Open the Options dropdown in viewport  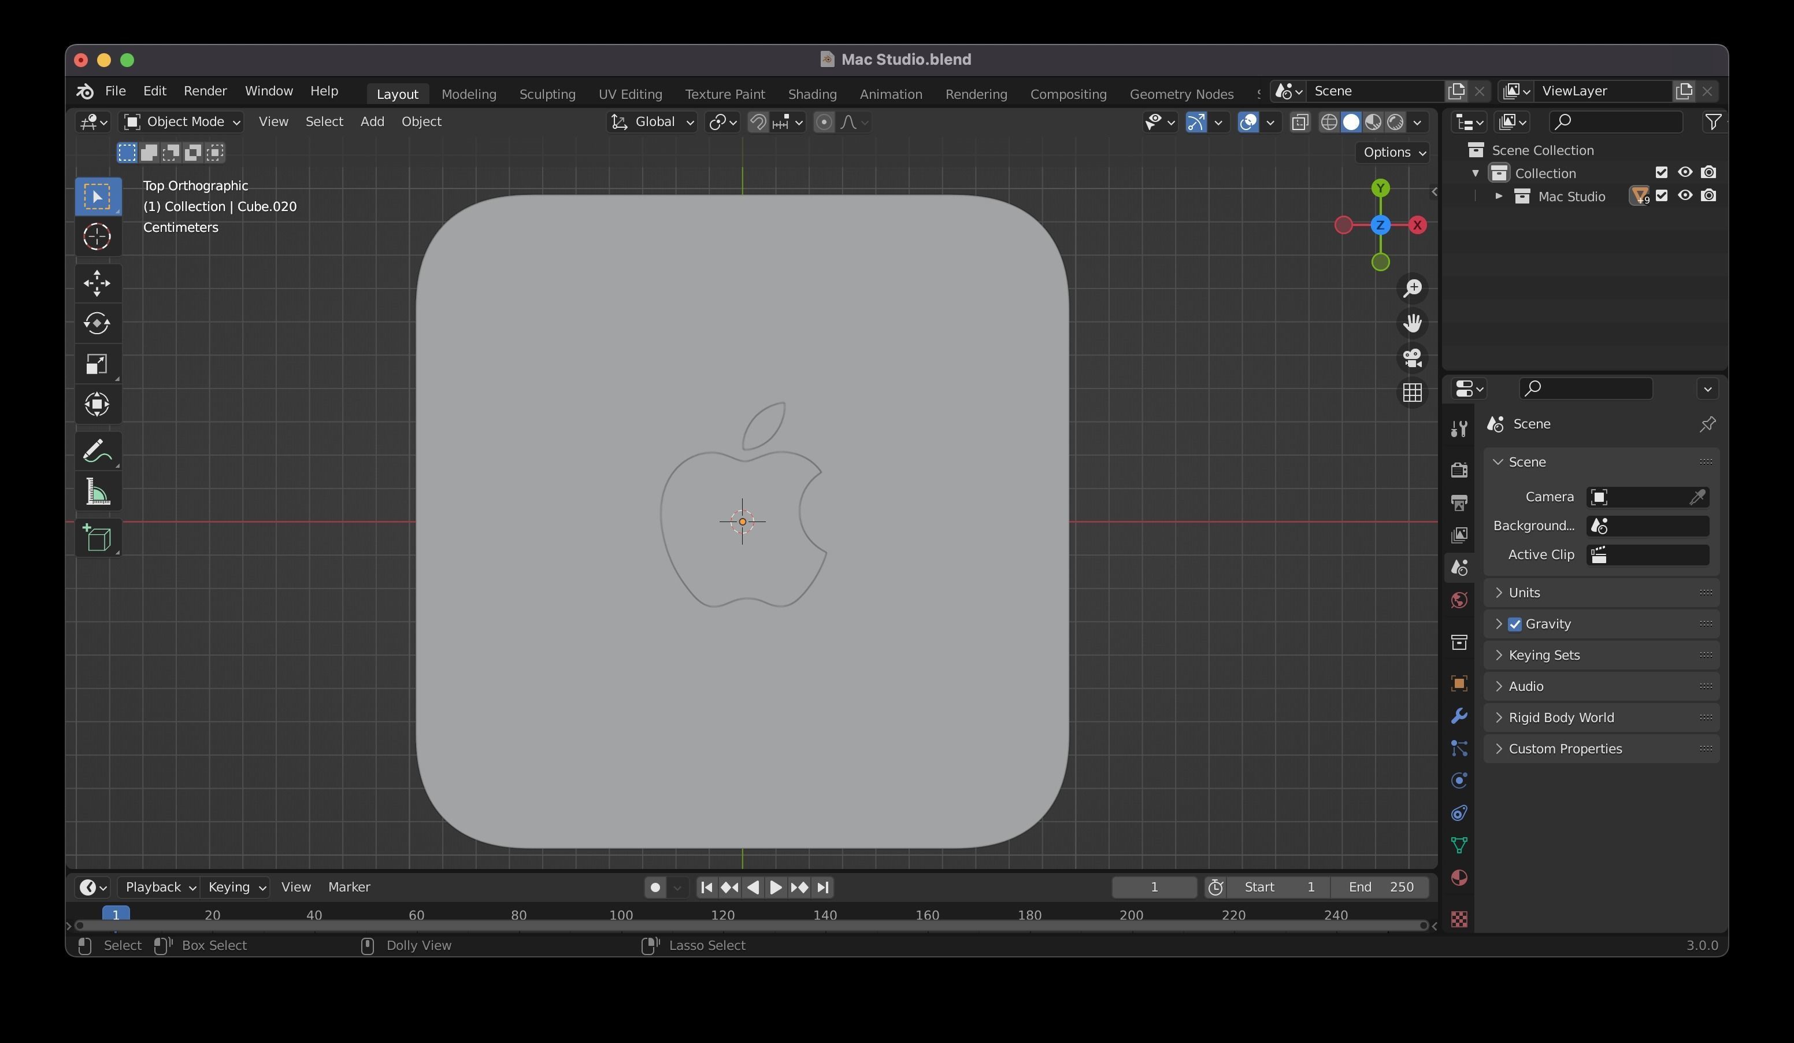point(1392,153)
